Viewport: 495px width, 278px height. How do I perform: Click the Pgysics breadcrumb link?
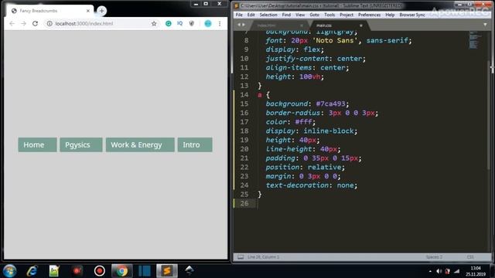click(x=80, y=144)
